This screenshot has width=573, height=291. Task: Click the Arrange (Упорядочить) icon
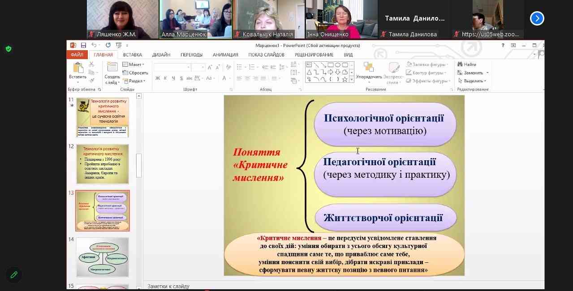coord(369,67)
